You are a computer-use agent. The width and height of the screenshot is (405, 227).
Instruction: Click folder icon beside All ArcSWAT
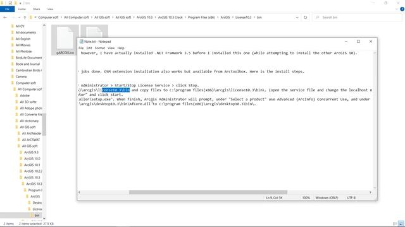(19, 140)
